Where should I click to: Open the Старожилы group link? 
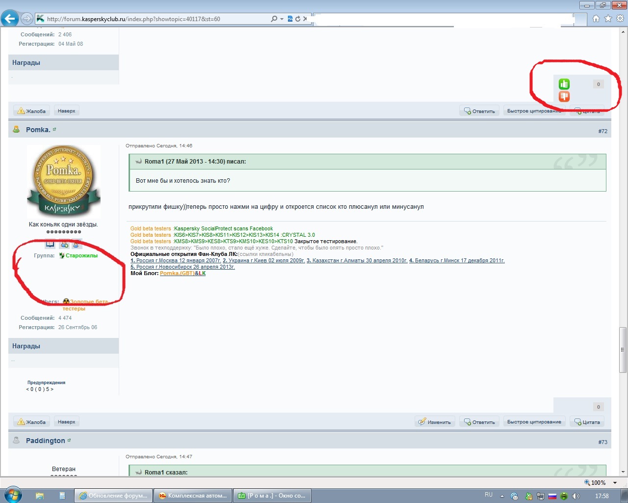pos(81,255)
